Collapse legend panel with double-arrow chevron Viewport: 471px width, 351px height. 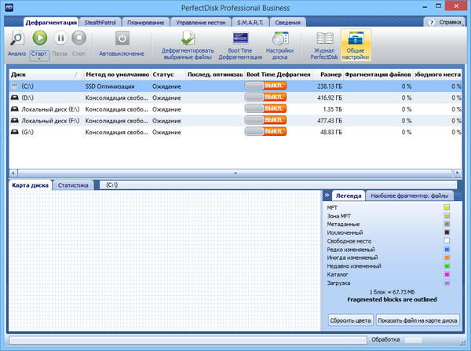(x=327, y=194)
